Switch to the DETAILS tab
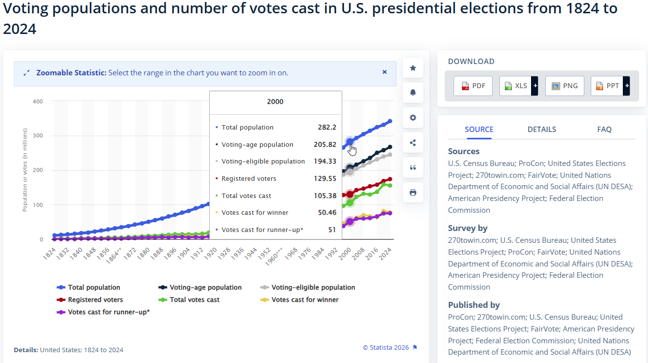 [542, 129]
